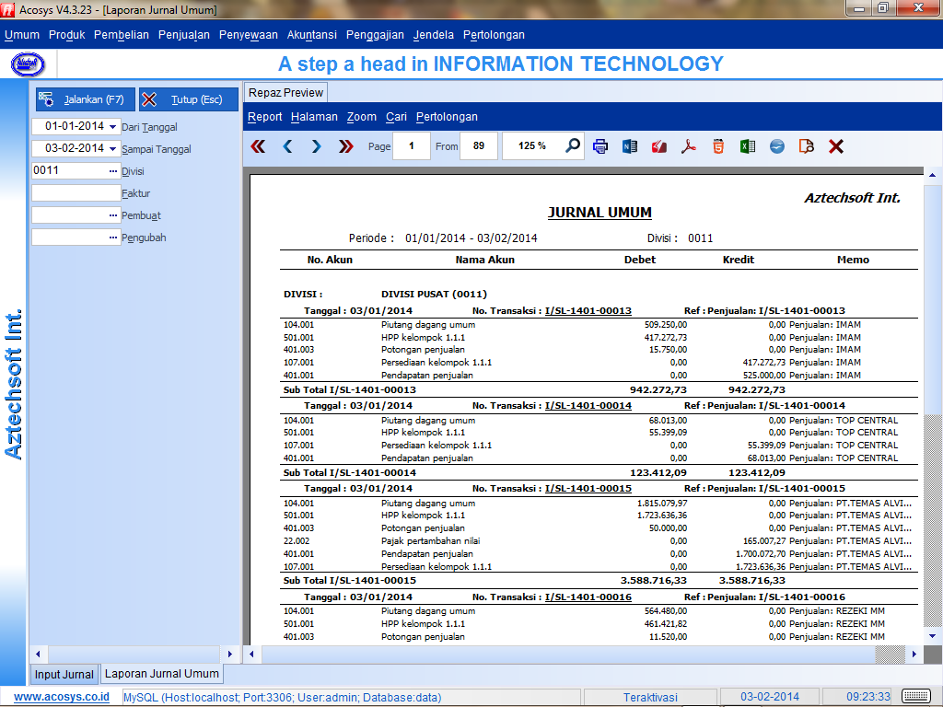Click the Faktur input field

click(x=76, y=193)
